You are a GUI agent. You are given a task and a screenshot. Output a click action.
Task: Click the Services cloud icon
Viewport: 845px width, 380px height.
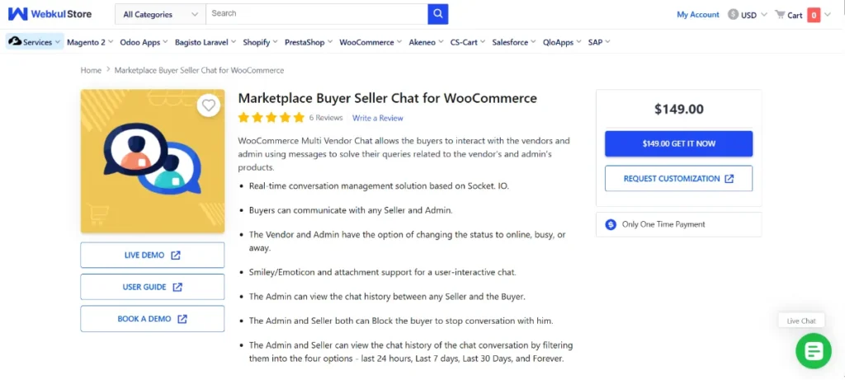[x=15, y=42]
